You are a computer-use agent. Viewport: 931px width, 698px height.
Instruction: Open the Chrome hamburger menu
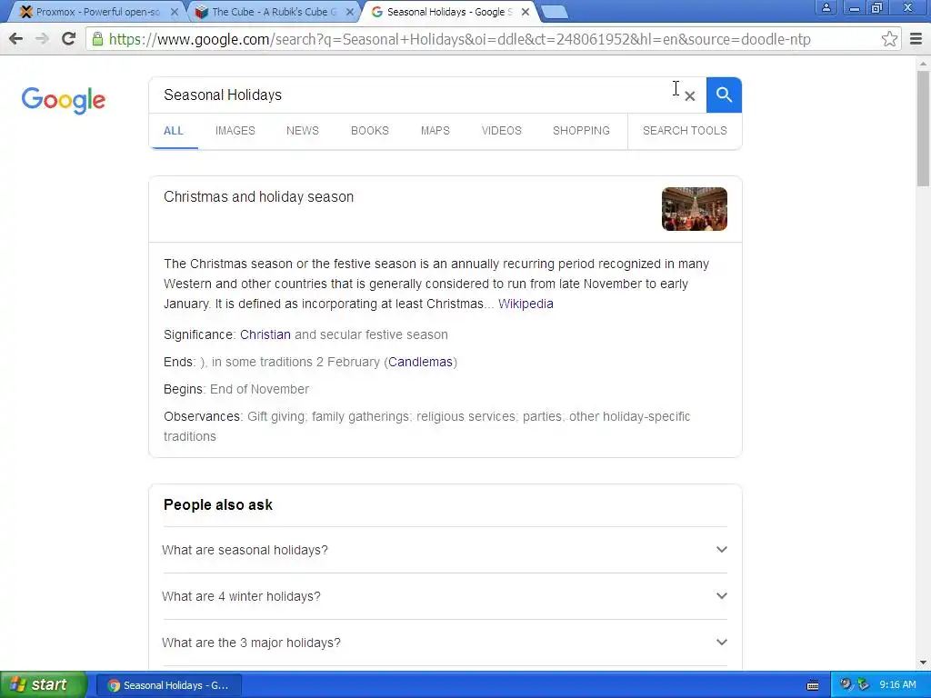[916, 39]
